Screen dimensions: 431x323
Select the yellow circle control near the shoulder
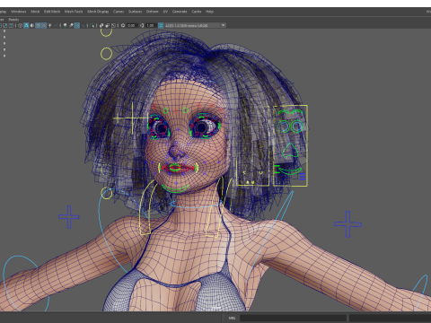106,193
